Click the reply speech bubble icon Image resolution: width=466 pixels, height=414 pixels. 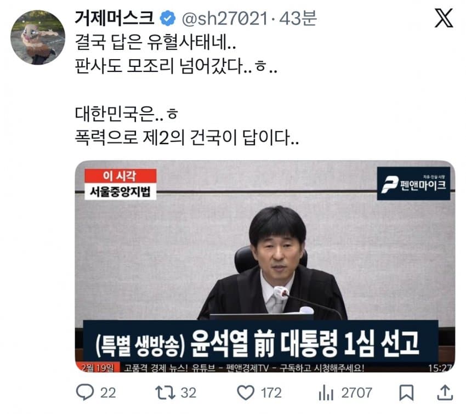click(85, 392)
